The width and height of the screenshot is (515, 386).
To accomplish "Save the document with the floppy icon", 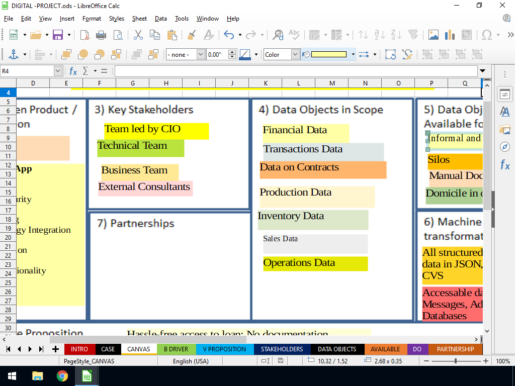I will coord(58,35).
